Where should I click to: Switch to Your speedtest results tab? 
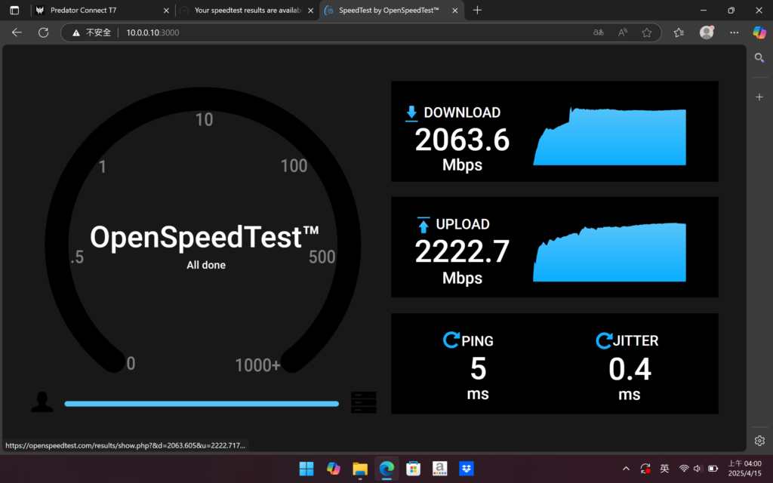247,11
